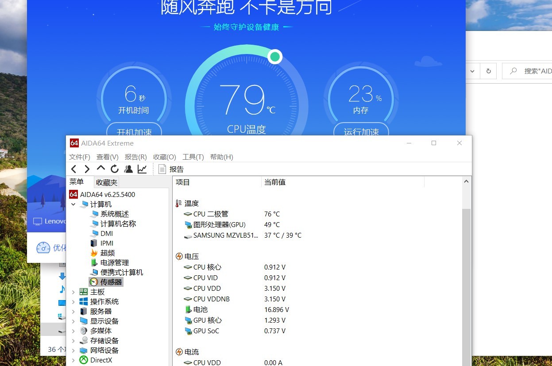Select the 电流 section header icon
552x366 pixels.
[179, 352]
